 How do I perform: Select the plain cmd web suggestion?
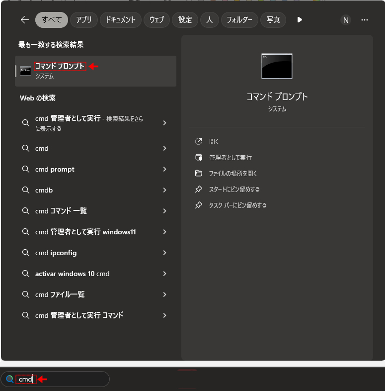95,148
